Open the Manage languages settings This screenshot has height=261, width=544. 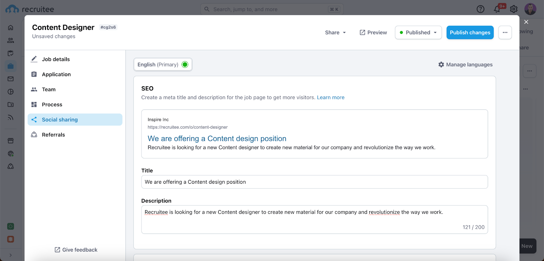(465, 64)
